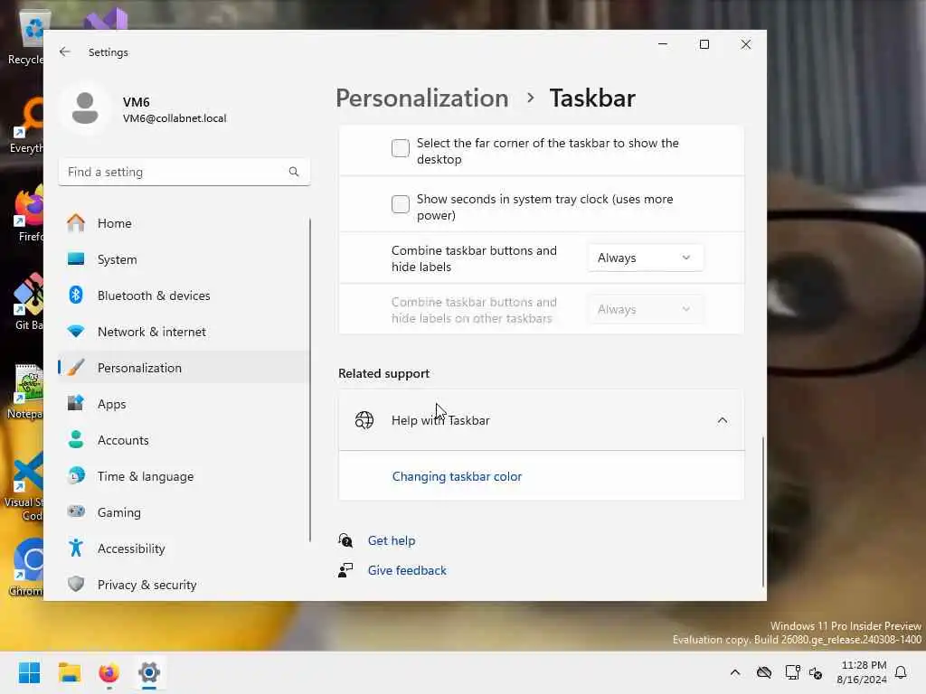Click the Home house icon in sidebar

[76, 223]
